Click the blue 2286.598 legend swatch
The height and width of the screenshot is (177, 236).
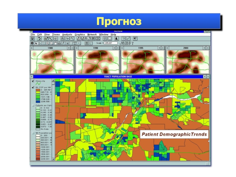pos(38,101)
